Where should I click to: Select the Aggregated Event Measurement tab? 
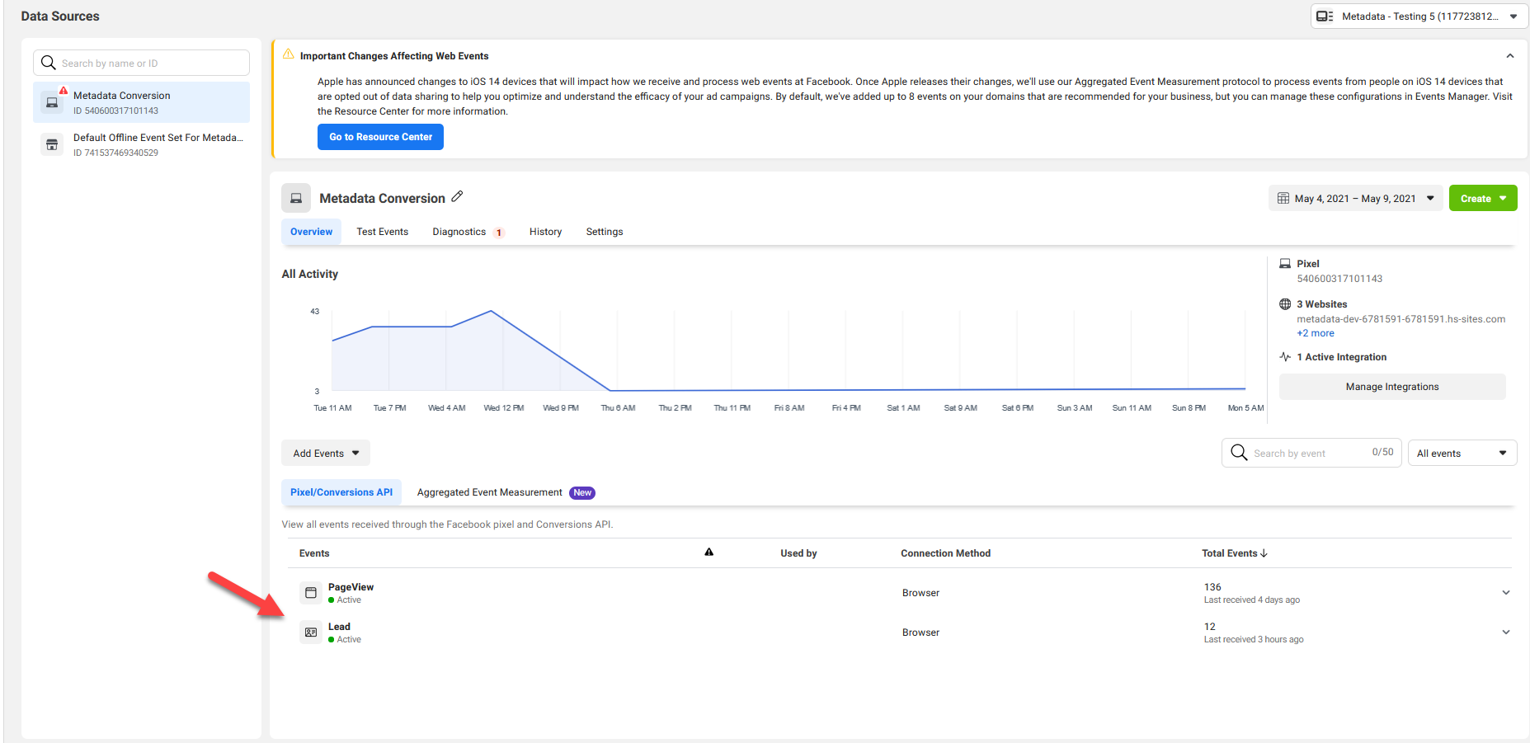tap(490, 493)
